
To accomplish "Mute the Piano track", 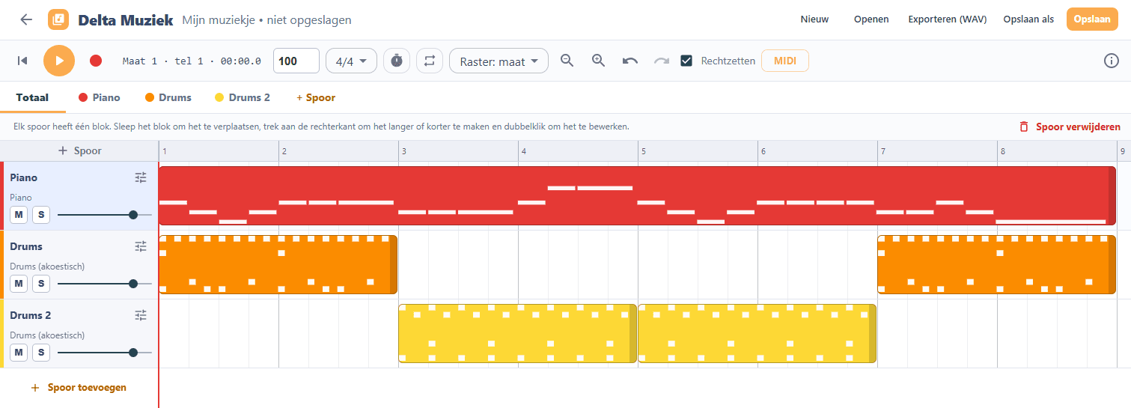I will point(19,215).
